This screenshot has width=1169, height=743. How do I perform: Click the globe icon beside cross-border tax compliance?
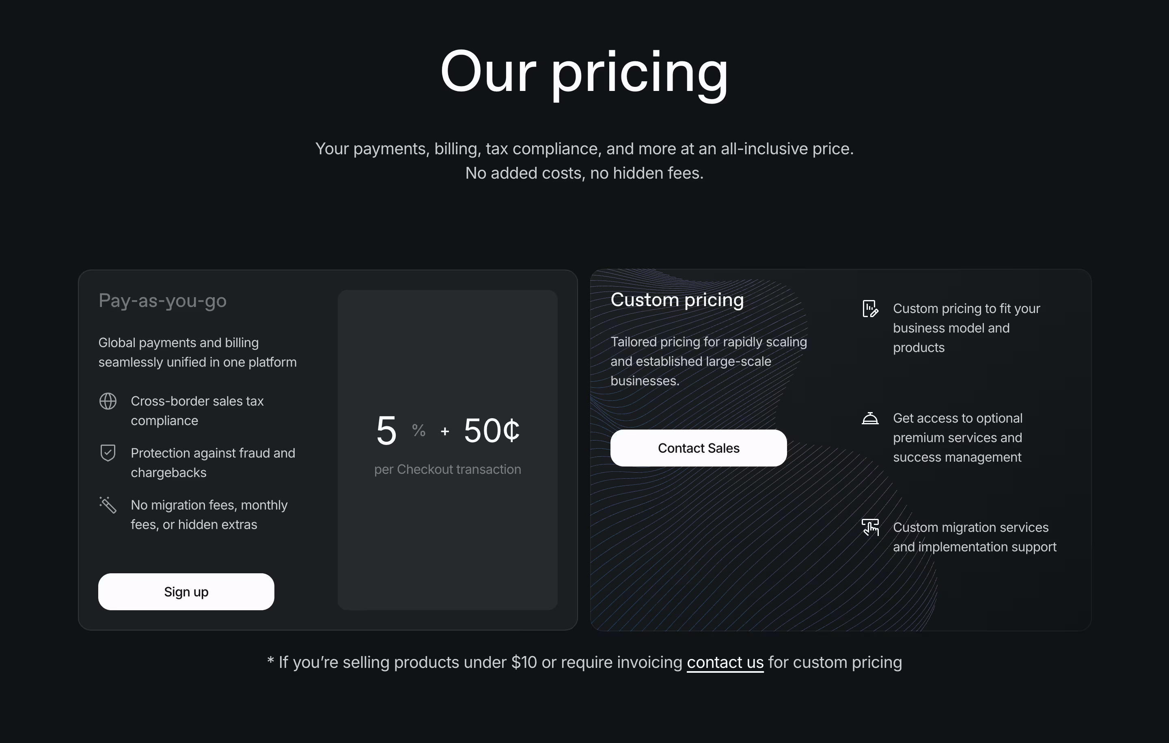click(x=108, y=401)
